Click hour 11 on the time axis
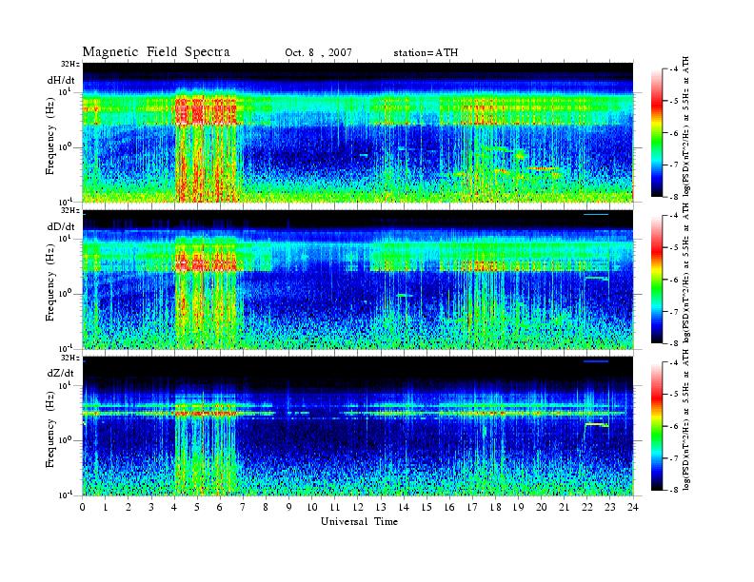This screenshot has height=582, width=754. (x=335, y=508)
